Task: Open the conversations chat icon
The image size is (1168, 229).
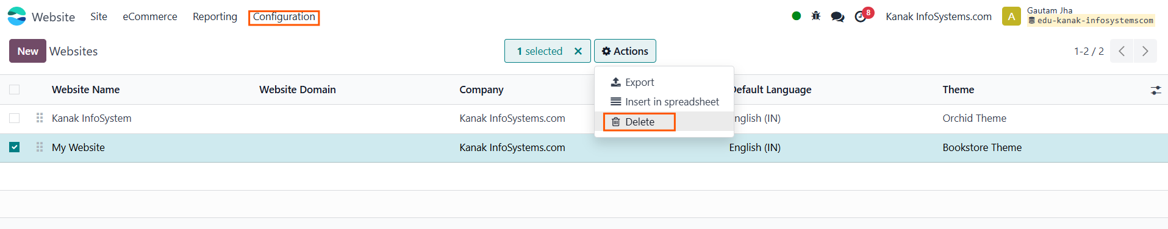Action: click(x=838, y=16)
